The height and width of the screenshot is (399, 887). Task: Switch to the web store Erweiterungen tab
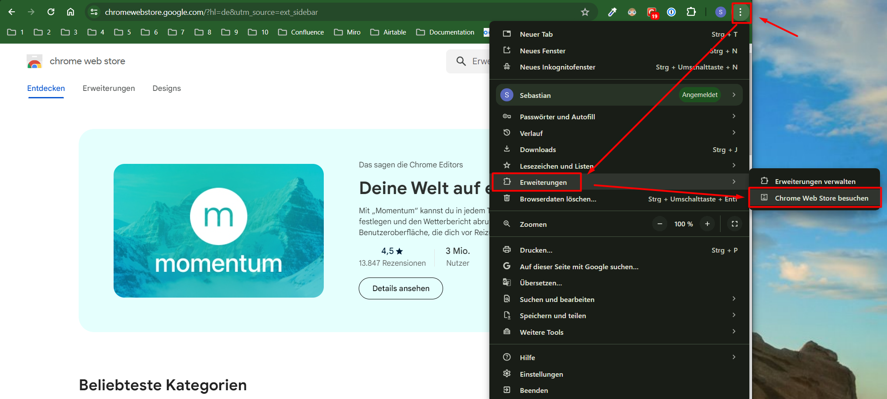(x=109, y=88)
